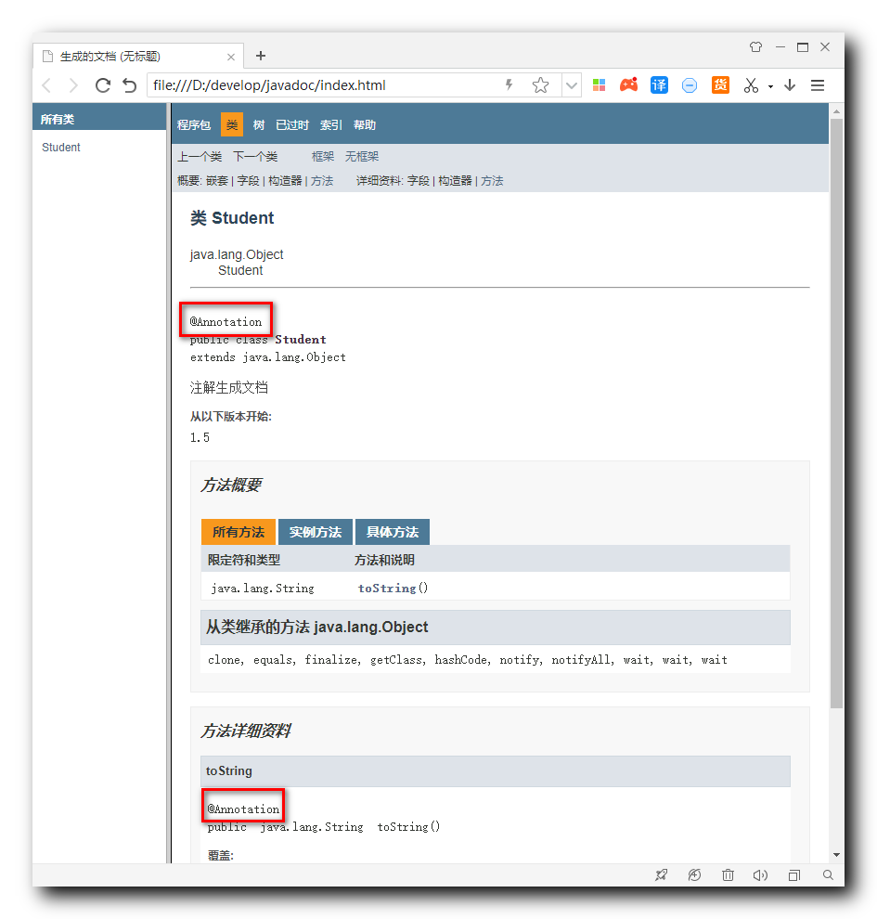Click the page scrollbar thumb

click(x=836, y=413)
